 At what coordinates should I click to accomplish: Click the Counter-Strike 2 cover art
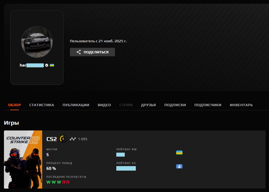(x=23, y=159)
